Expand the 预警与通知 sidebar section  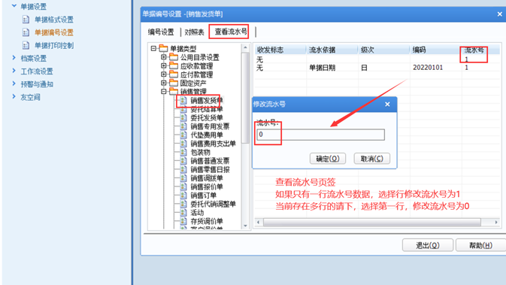point(14,83)
